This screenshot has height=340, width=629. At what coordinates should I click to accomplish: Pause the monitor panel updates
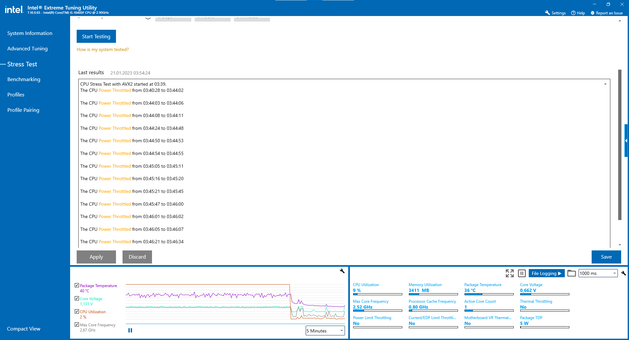[522, 273]
